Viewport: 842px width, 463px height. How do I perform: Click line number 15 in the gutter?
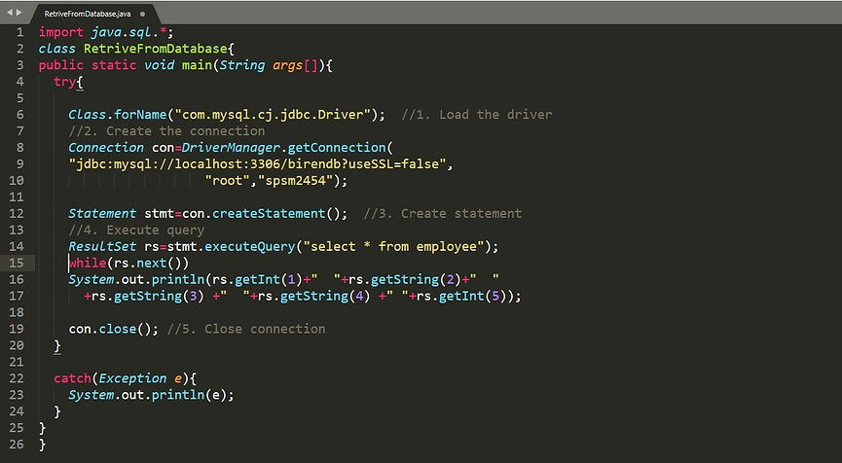(17, 263)
